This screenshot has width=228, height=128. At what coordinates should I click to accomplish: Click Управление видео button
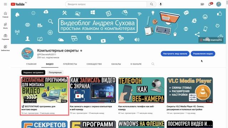tap(203, 54)
